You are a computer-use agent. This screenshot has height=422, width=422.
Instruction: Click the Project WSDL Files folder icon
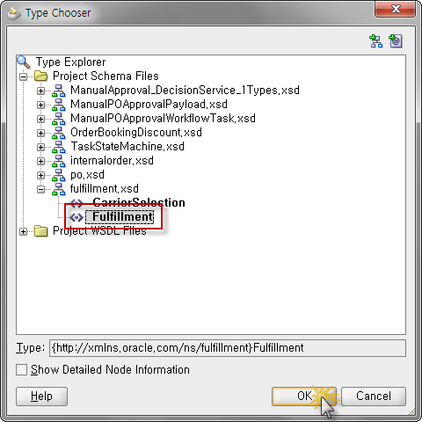click(x=41, y=231)
